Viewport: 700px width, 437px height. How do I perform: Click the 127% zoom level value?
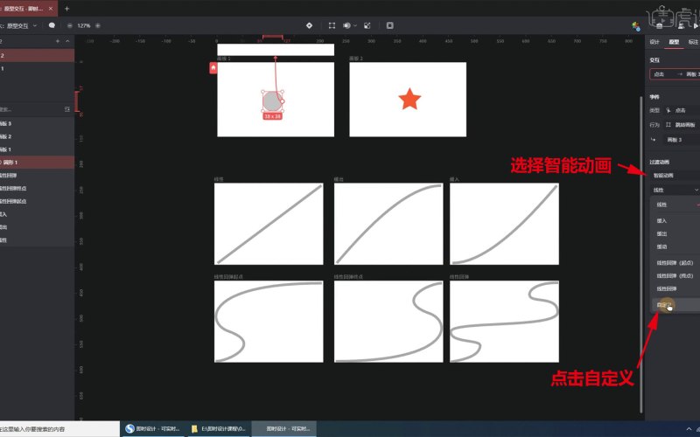[x=83, y=26]
